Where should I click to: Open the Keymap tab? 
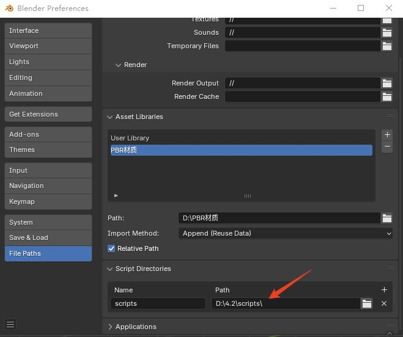48,201
